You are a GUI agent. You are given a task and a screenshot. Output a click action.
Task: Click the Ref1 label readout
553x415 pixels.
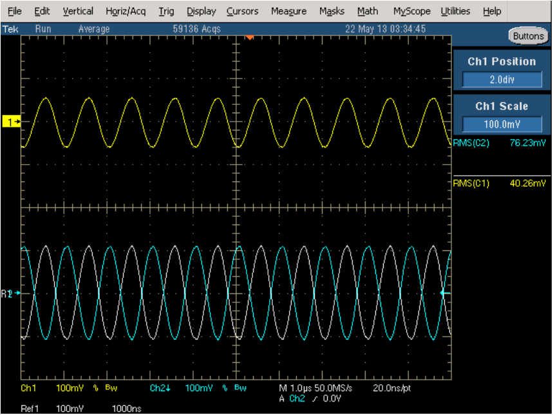30,409
